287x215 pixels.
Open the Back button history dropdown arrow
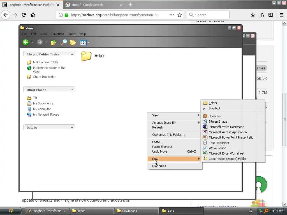33,42
